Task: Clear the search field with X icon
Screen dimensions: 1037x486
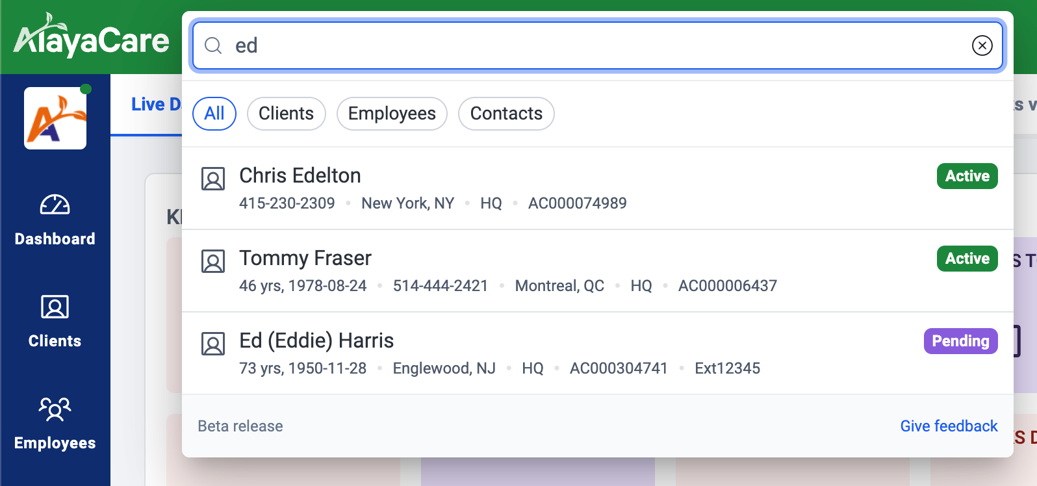Action: pyautogui.click(x=982, y=45)
